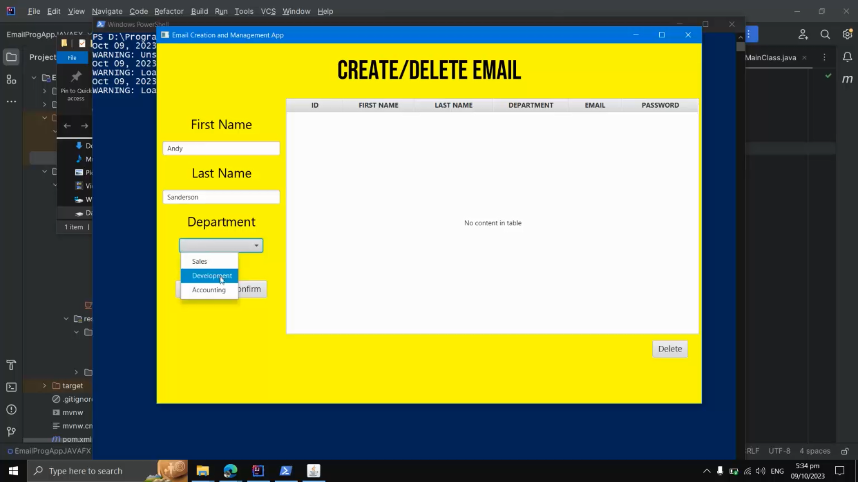
Task: Start a Code With Me session
Action: click(803, 34)
